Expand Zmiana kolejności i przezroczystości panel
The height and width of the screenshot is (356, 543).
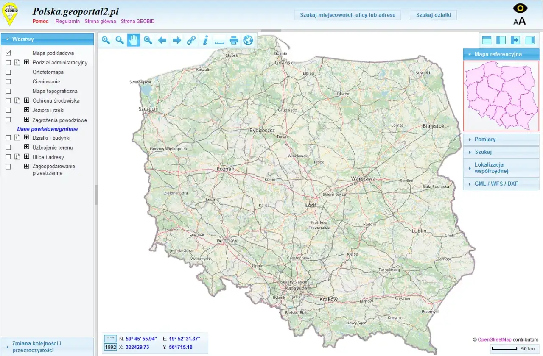(47, 347)
